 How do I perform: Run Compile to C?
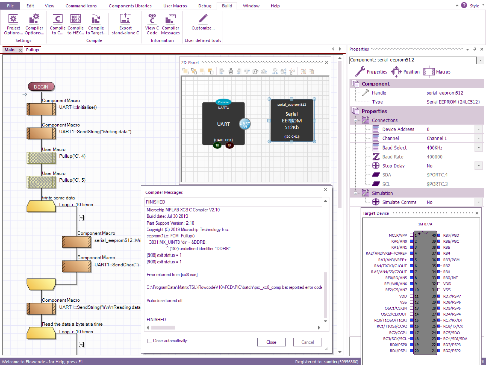coord(58,24)
